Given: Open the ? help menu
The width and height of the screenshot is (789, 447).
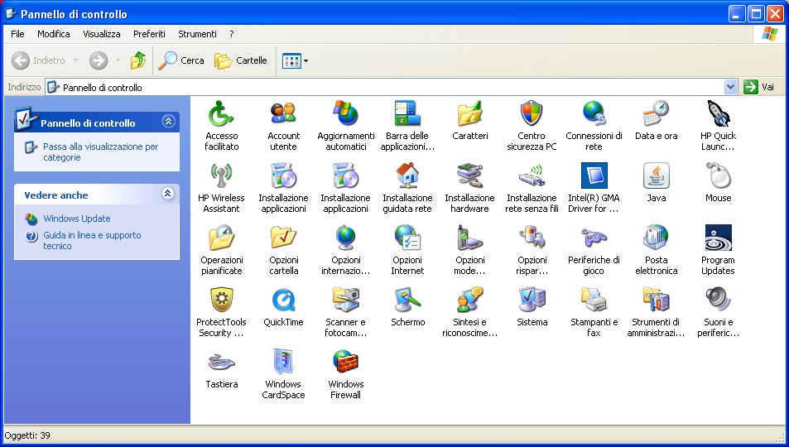Looking at the screenshot, I should click(232, 34).
